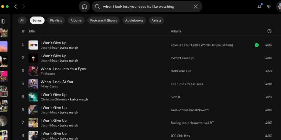
Task: Click Christina Grimmie song cover thumbnail
Action: [x=33, y=97]
